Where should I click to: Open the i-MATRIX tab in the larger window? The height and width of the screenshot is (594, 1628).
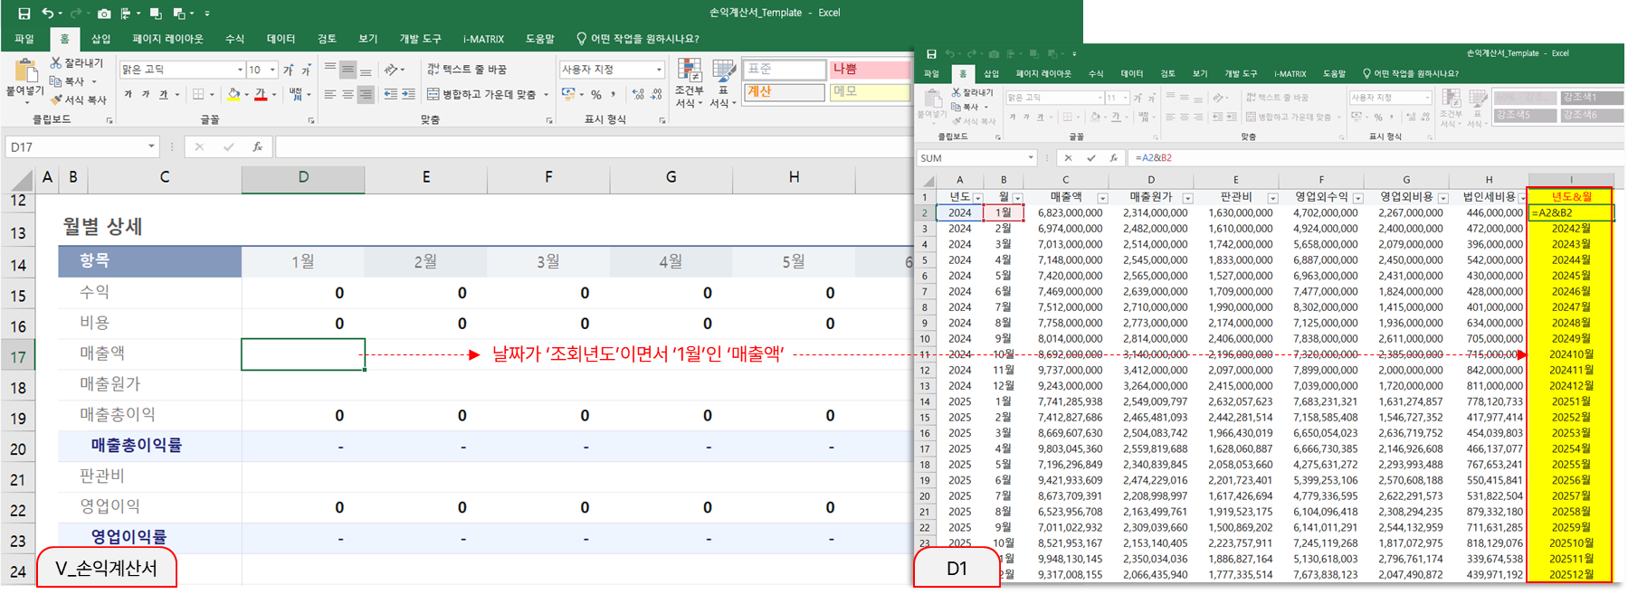pos(483,39)
